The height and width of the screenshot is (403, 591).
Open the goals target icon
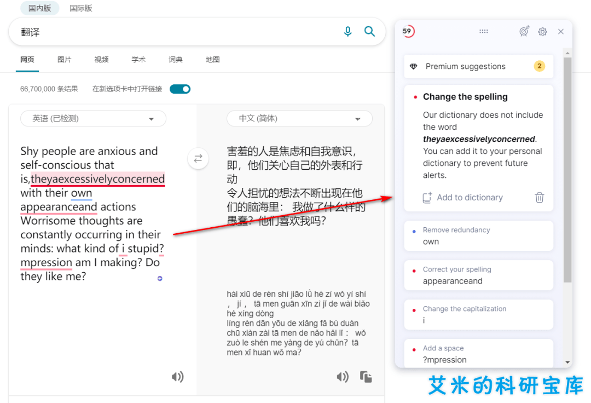pos(524,31)
